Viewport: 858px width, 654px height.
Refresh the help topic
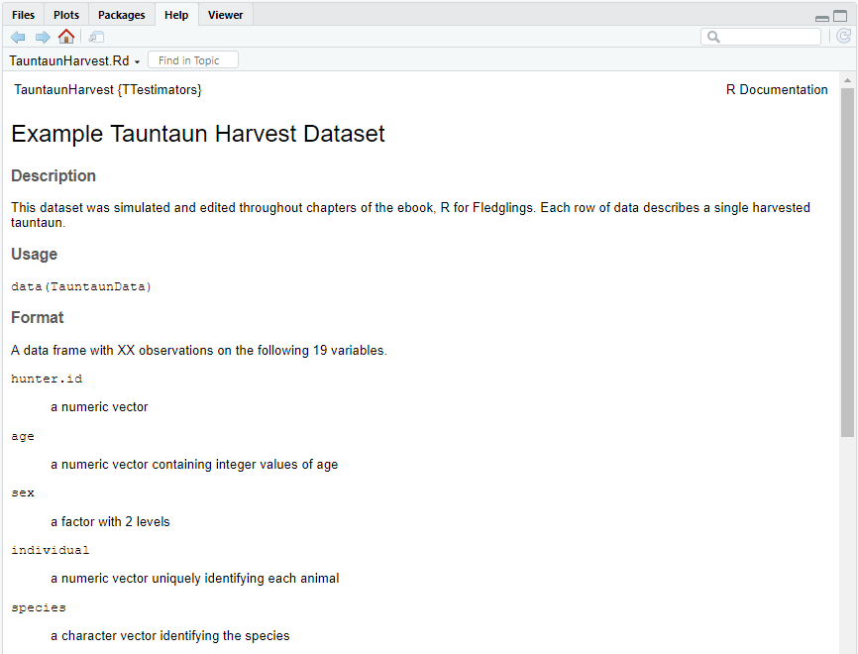[844, 37]
